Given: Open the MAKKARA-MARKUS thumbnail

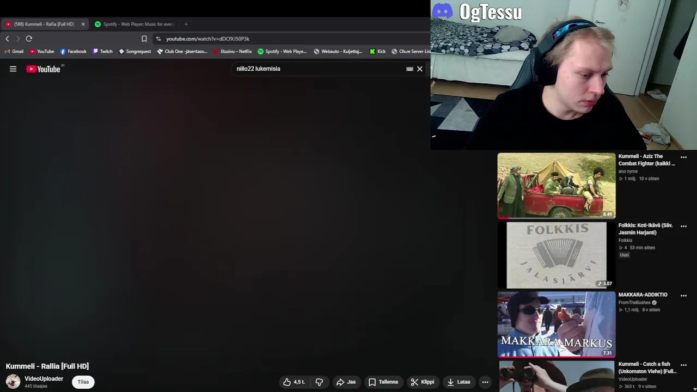Looking at the screenshot, I should [x=557, y=324].
